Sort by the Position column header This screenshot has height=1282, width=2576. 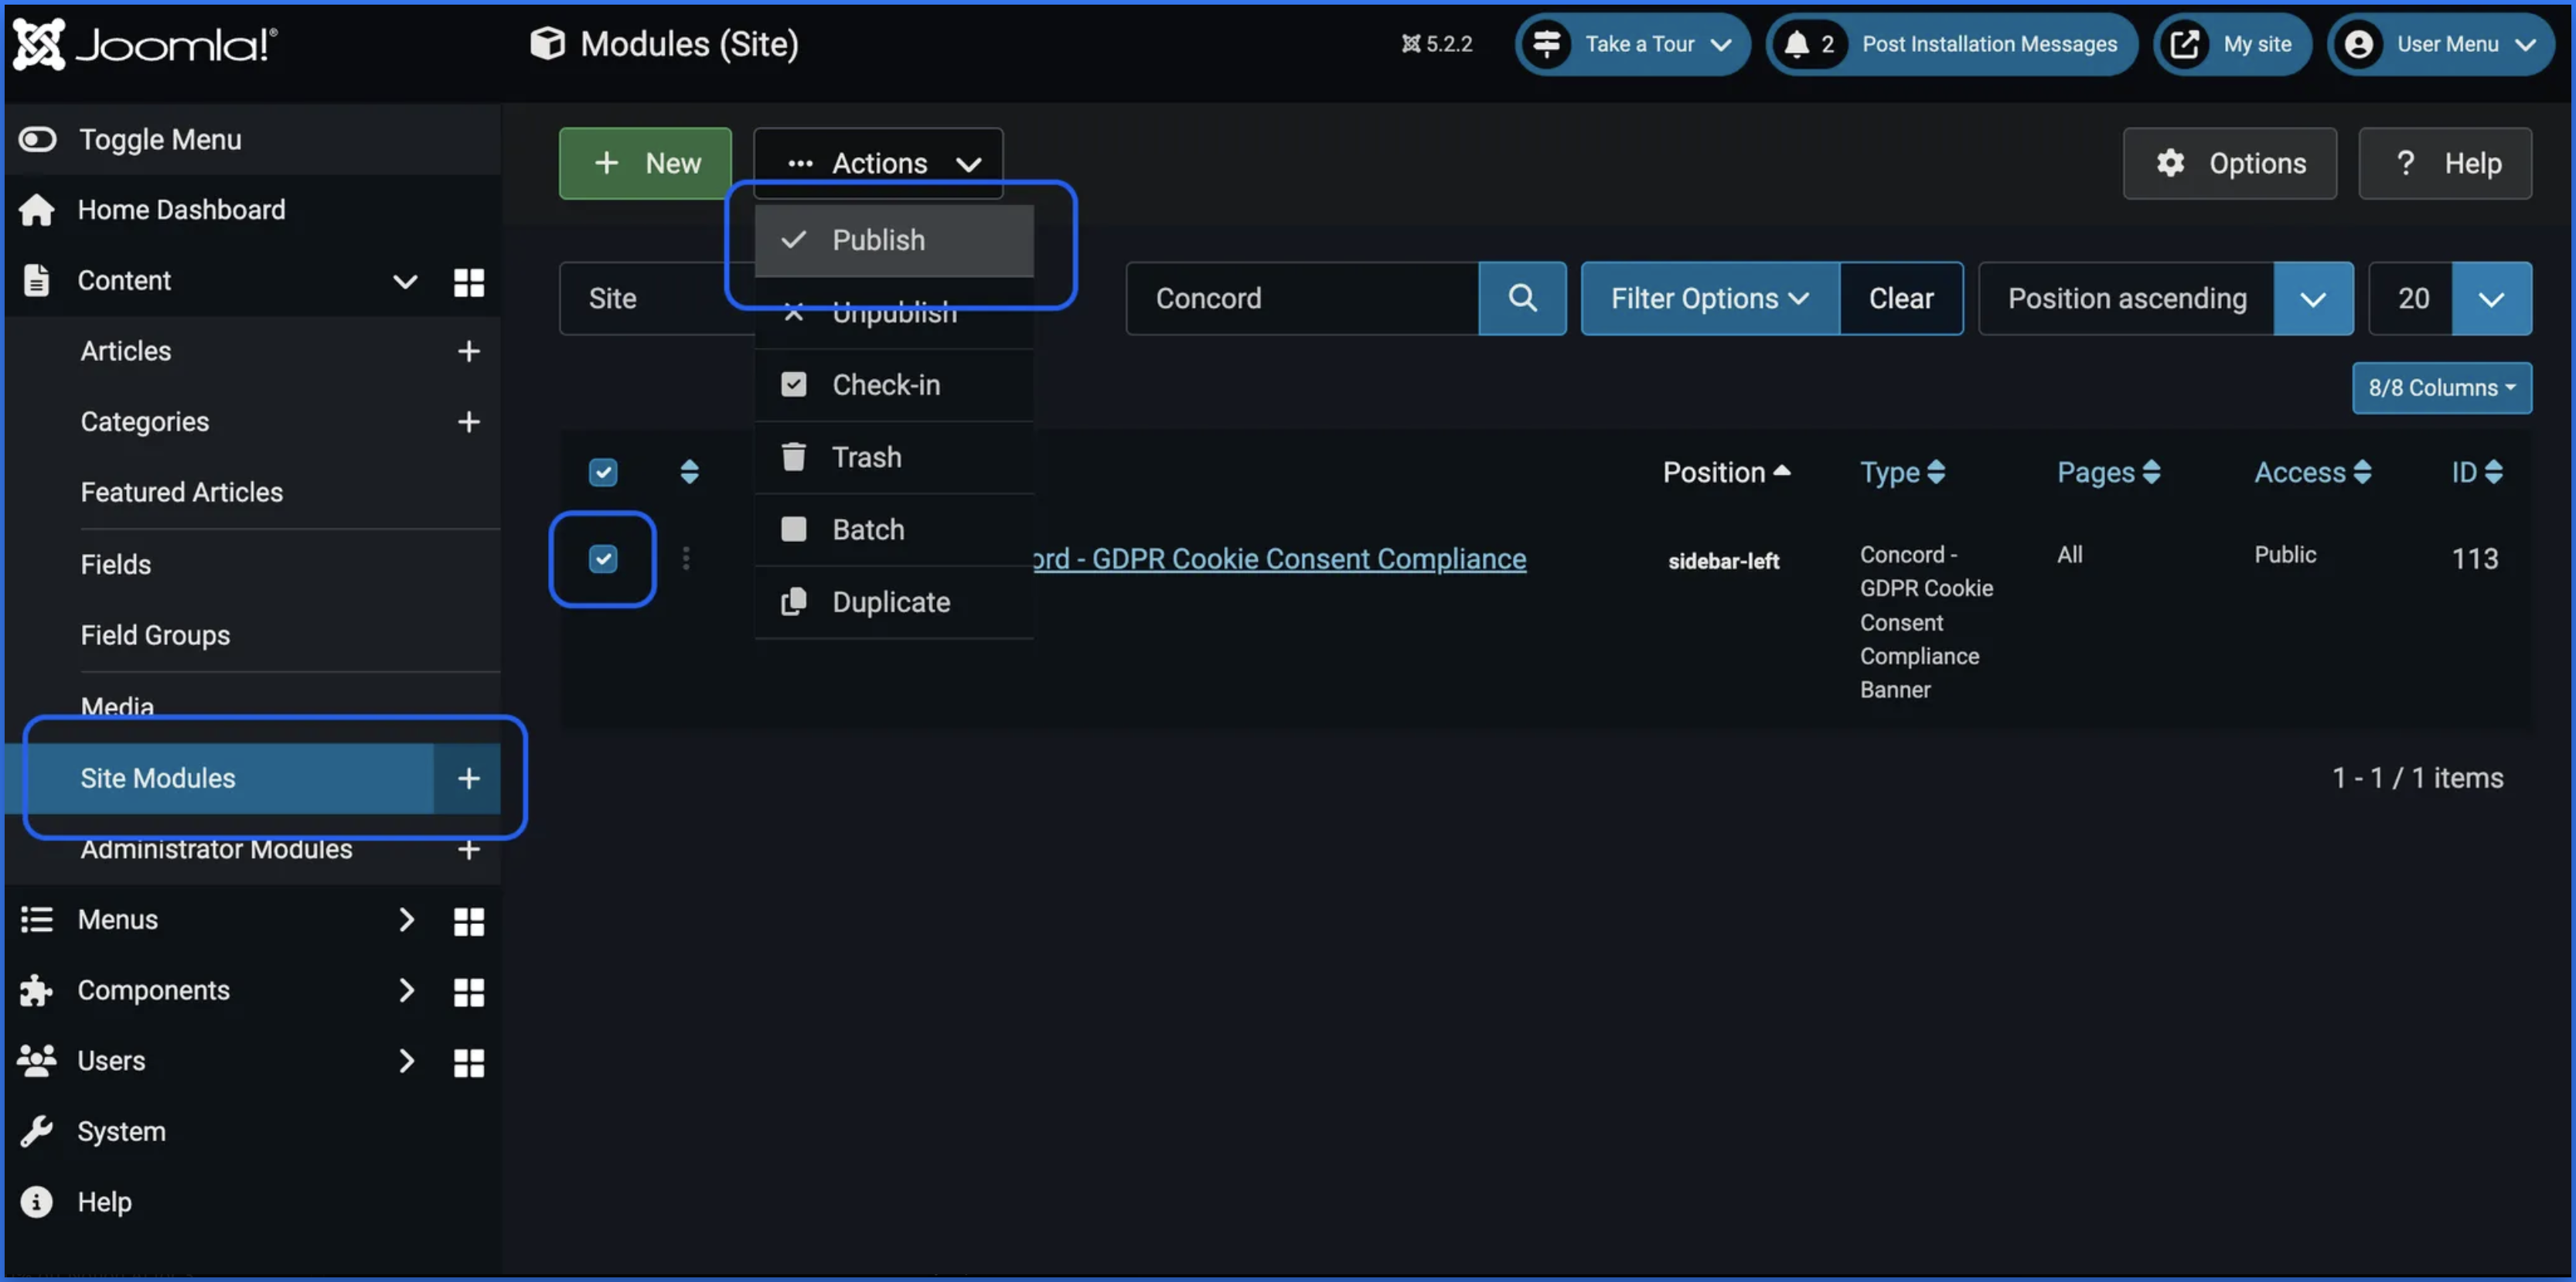[x=1726, y=472]
